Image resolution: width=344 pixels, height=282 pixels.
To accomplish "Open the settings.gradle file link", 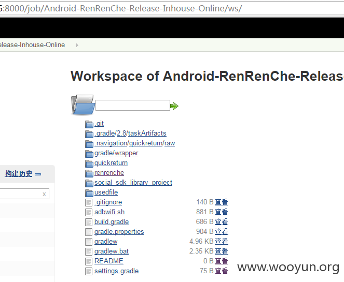I will tap(117, 271).
